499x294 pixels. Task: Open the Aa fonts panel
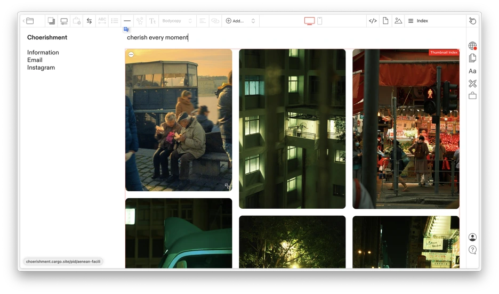click(472, 71)
